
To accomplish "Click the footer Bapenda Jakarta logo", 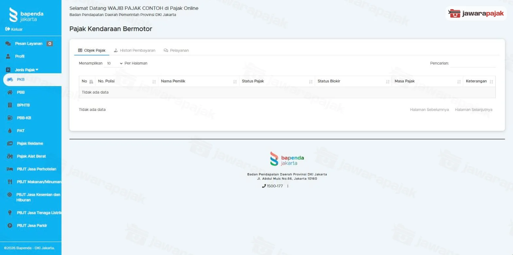I will [287, 158].
